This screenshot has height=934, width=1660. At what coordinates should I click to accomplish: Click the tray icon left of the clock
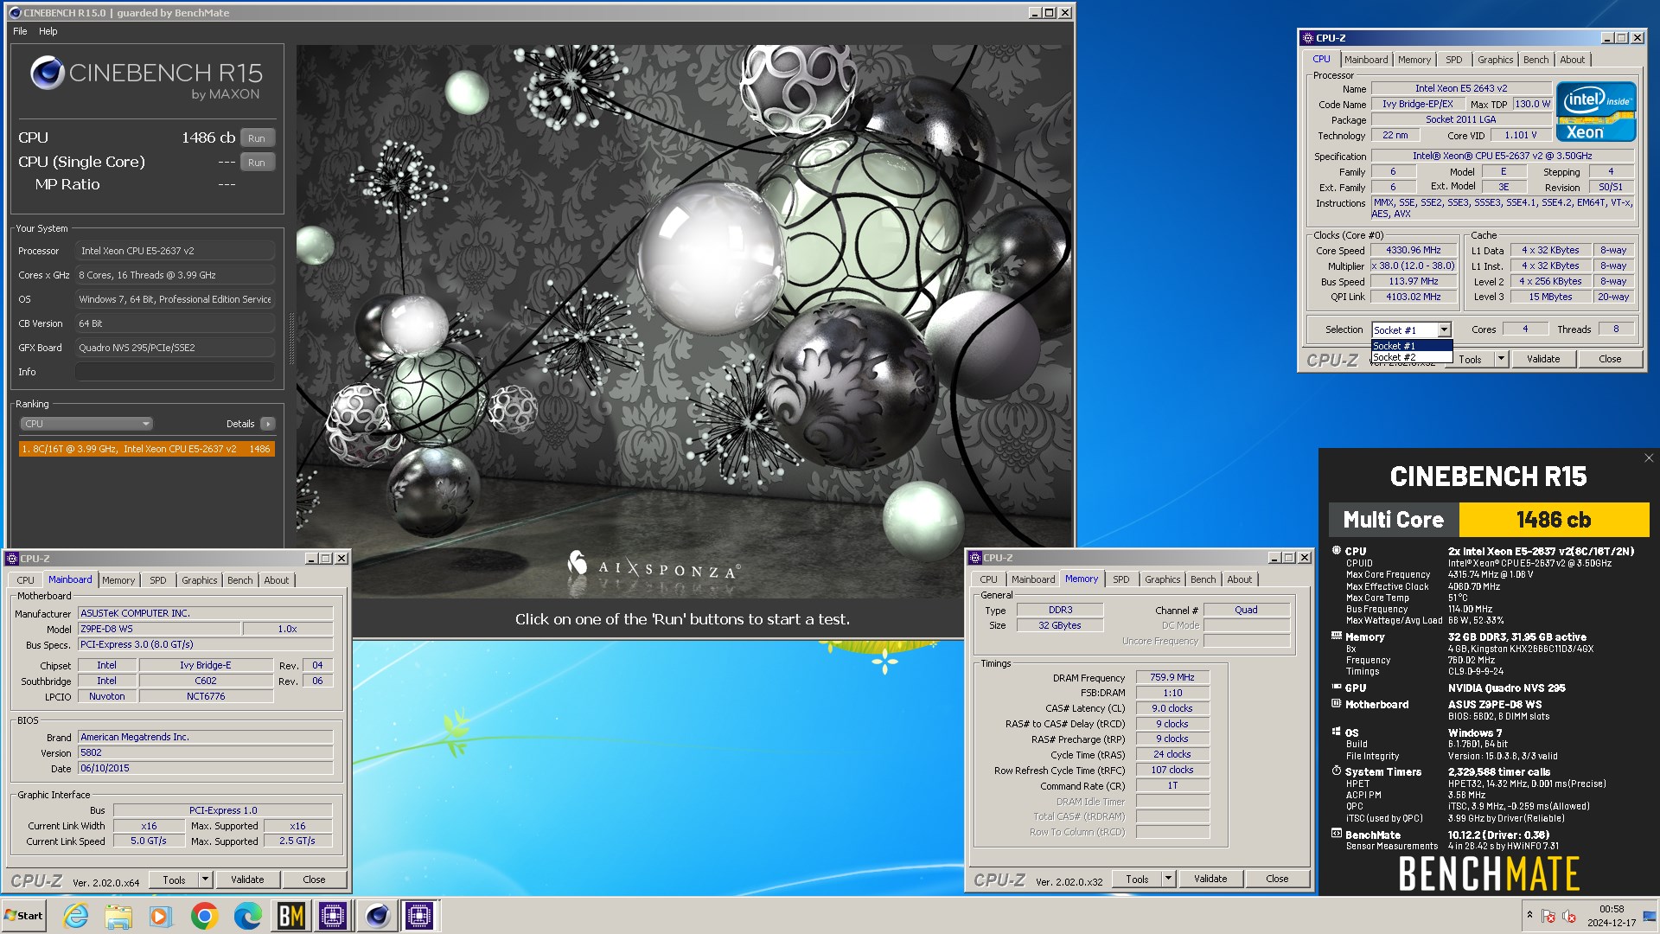(1569, 916)
